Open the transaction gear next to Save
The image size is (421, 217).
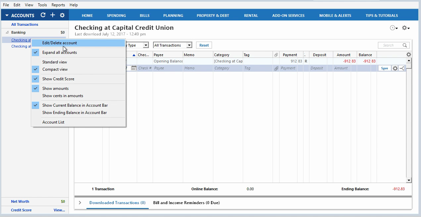click(x=395, y=68)
